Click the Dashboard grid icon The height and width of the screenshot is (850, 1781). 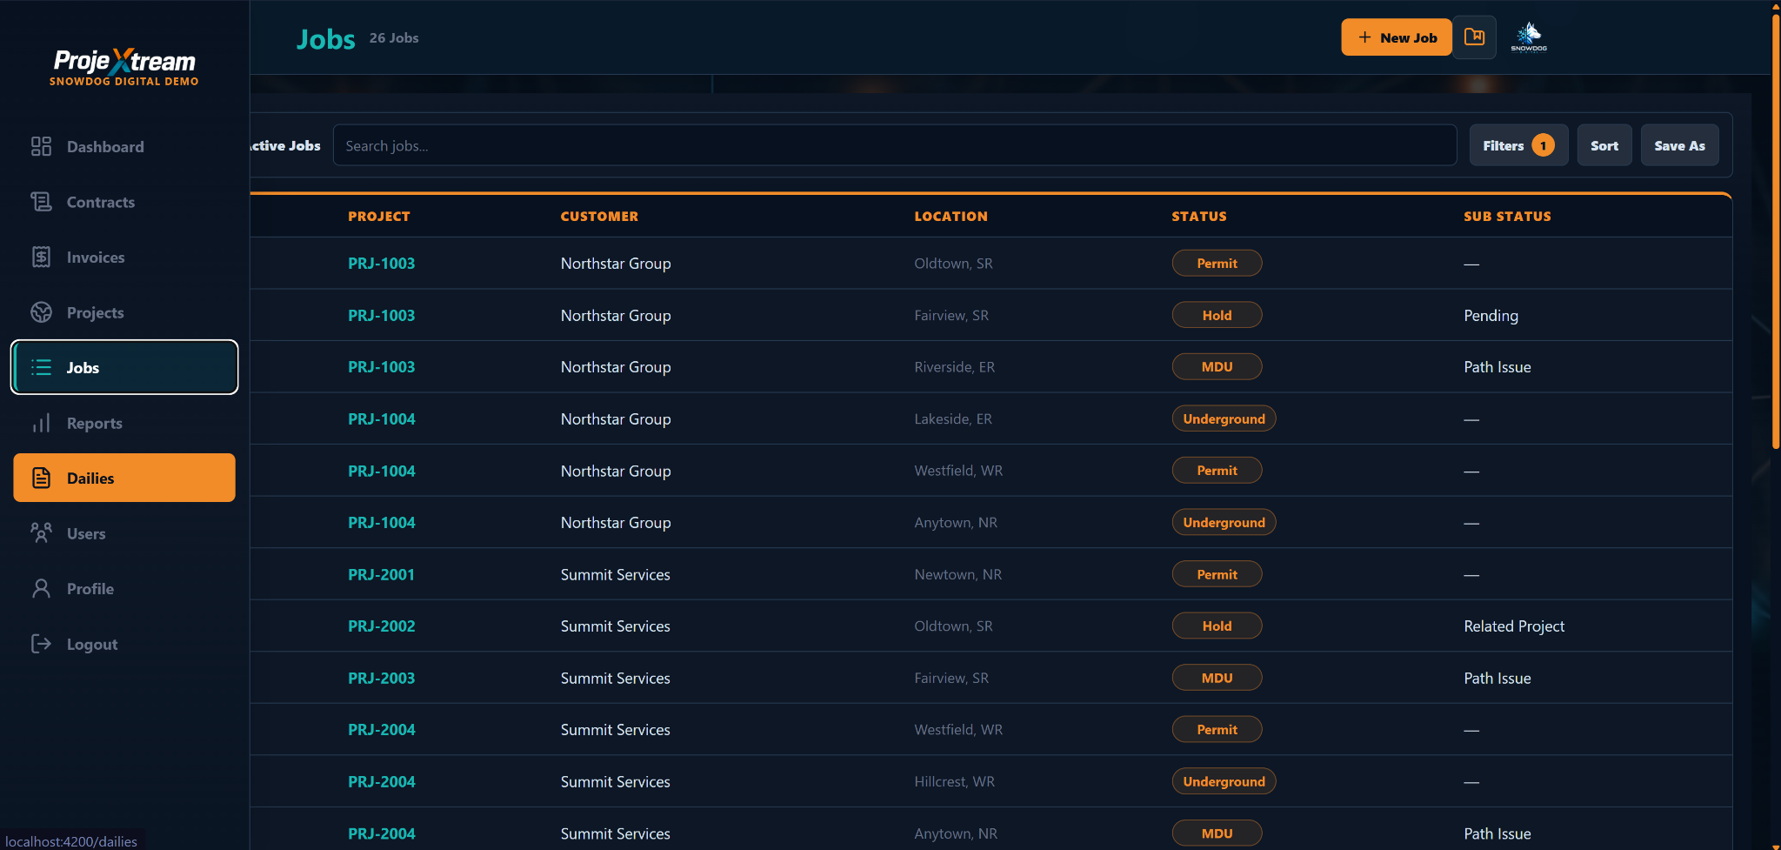click(41, 146)
